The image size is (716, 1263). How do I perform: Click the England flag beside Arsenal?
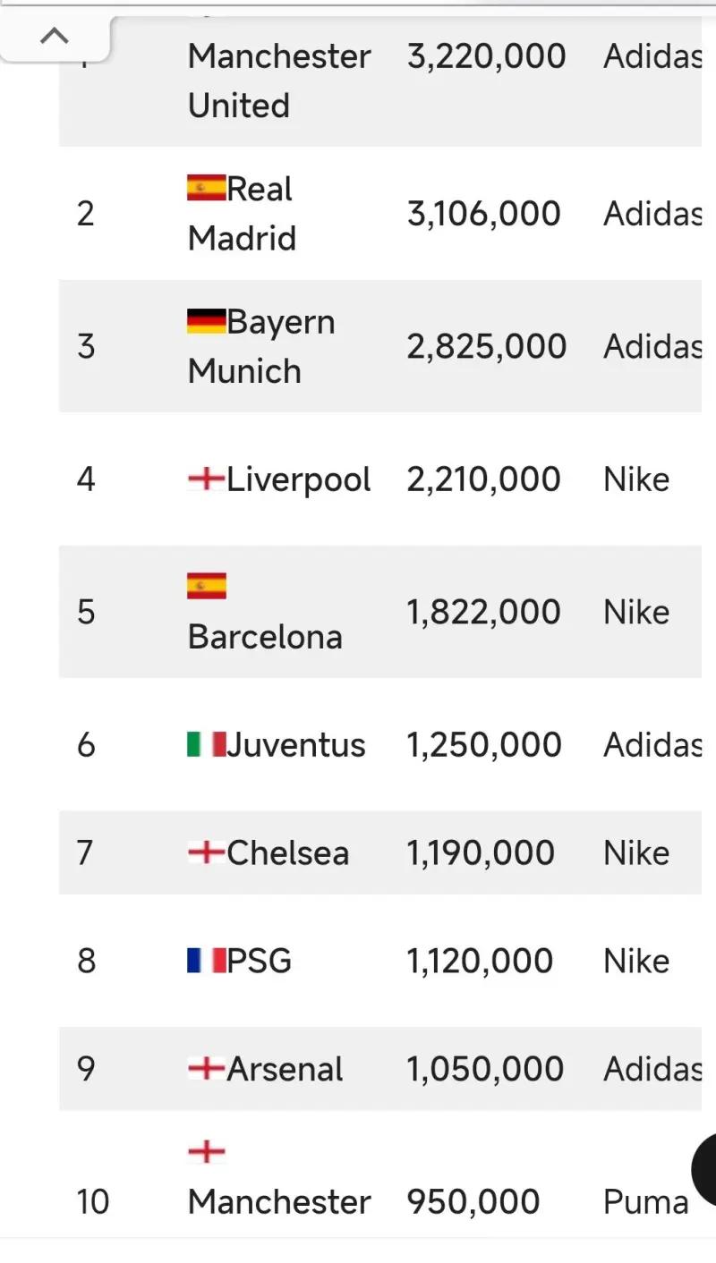click(x=206, y=1069)
